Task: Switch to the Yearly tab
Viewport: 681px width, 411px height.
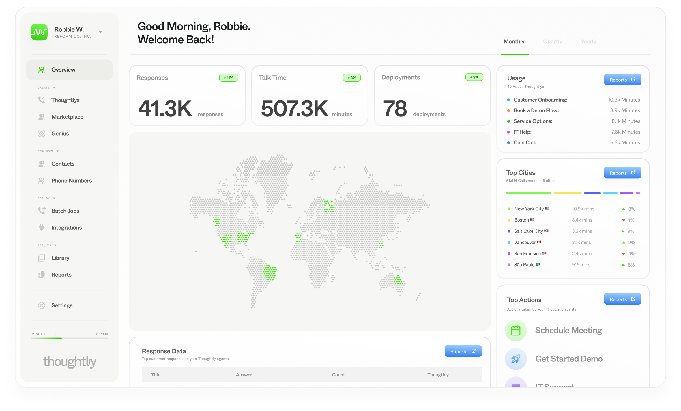Action: click(x=588, y=42)
